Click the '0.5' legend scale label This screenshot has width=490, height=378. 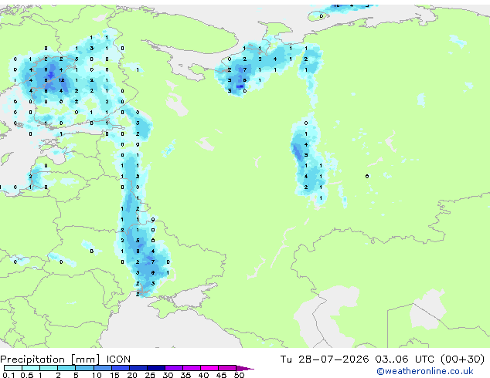tap(27, 375)
